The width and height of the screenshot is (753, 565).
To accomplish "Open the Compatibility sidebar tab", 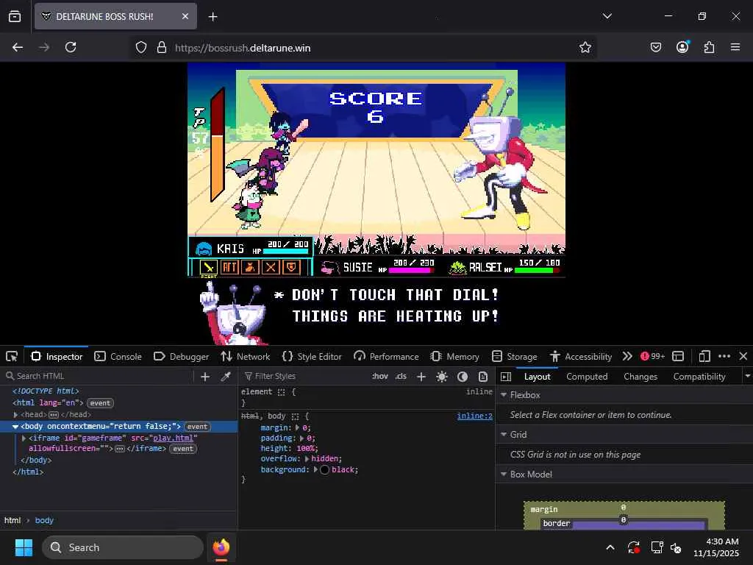I will click(699, 377).
